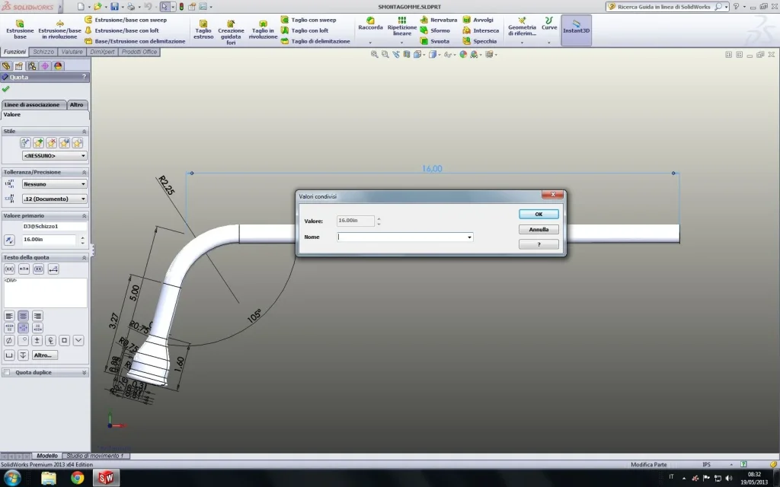Open the Linee di associazione tab
The image size is (780, 487).
[x=33, y=105]
